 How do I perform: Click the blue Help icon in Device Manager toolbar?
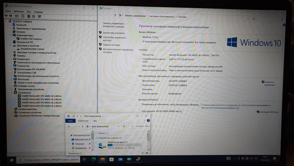(x=29, y=16)
